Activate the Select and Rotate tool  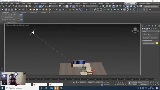pyautogui.click(x=43, y=6)
